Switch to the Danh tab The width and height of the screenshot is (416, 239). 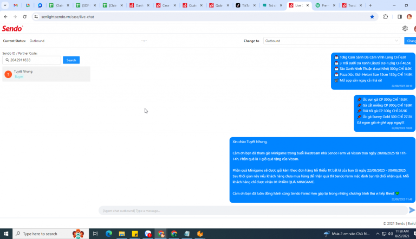click(139, 5)
